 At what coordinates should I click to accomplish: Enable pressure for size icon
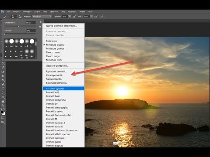(x=102, y=17)
